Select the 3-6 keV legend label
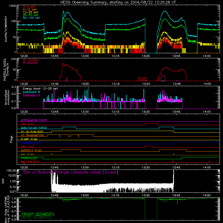 [29, 7]
